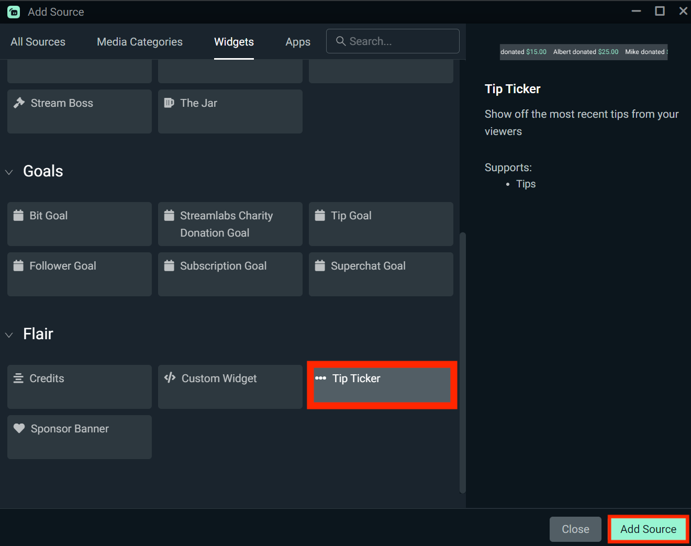
Task: Click The Jar widget's jar icon
Action: [169, 103]
